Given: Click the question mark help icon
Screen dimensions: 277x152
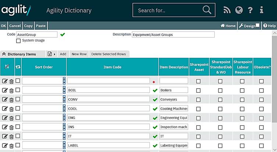Looking at the screenshot, I should coord(250,10).
